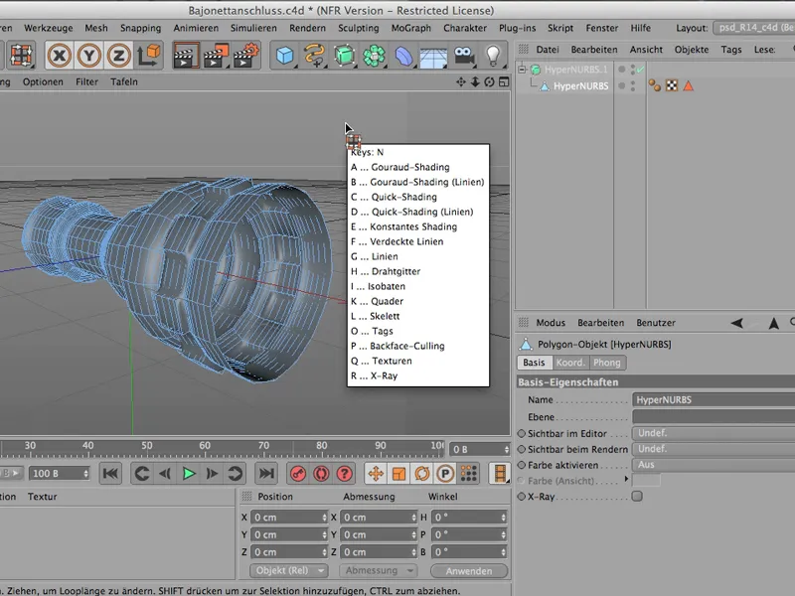Viewport: 795px width, 596px height.
Task: Toggle the X-axis lock icon
Action: coord(62,56)
